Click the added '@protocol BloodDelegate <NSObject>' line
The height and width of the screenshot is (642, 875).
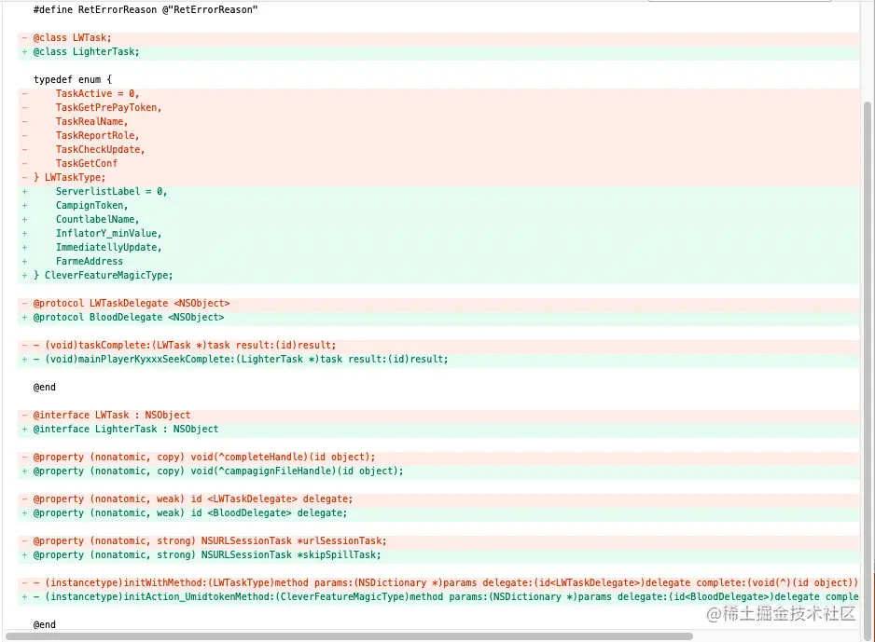tap(438, 317)
